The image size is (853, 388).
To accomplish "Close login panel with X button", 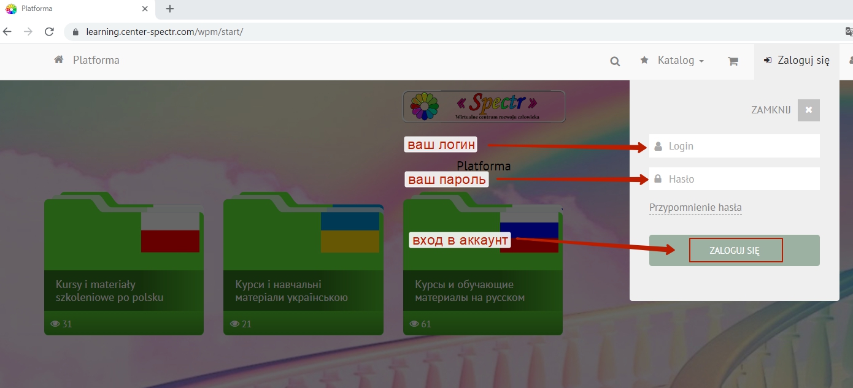I will point(809,110).
